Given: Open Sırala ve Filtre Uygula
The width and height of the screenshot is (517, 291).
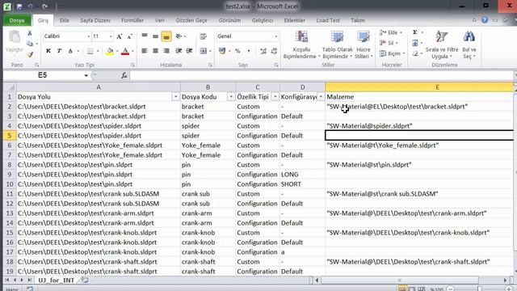Looking at the screenshot, I should click(x=442, y=44).
